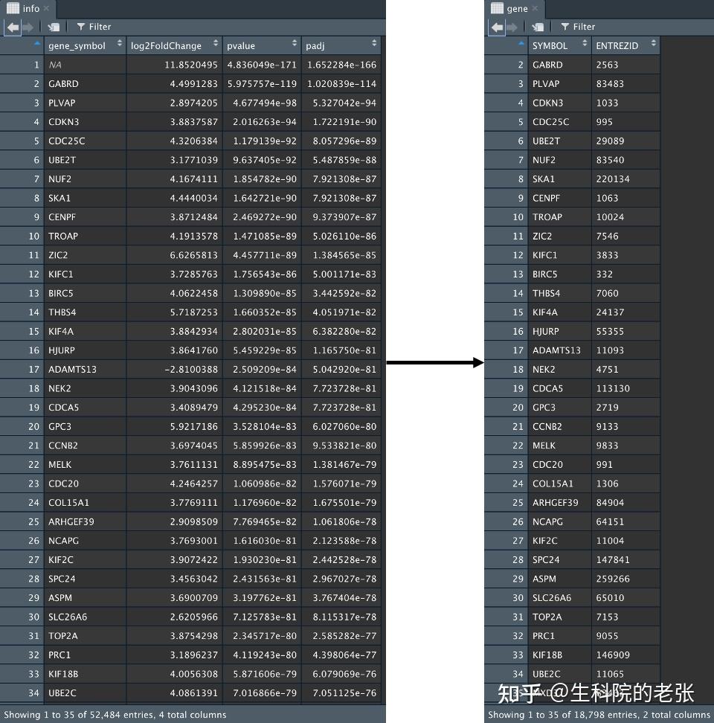Sort by pvalue column
The width and height of the screenshot is (714, 723).
[x=262, y=45]
